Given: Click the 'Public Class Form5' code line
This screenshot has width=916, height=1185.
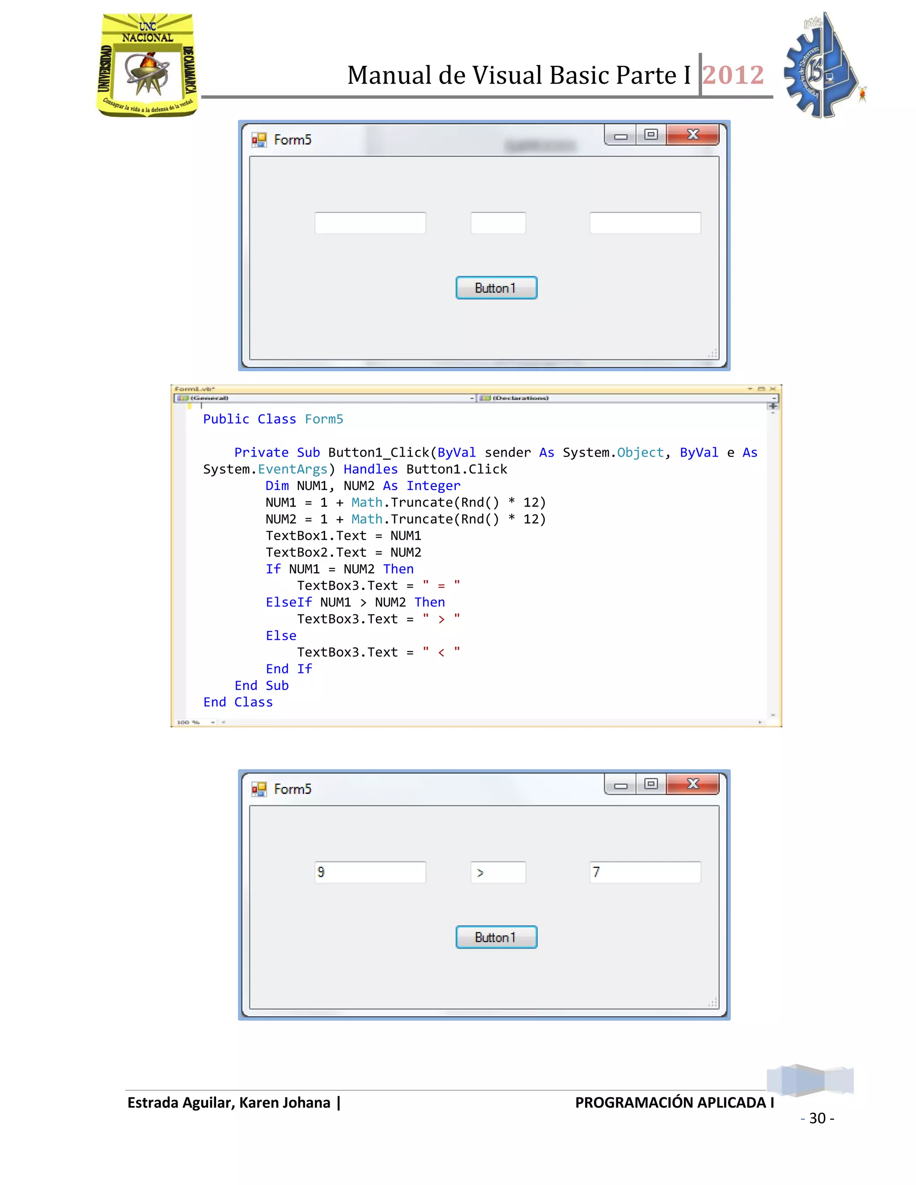Looking at the screenshot, I should click(273, 419).
